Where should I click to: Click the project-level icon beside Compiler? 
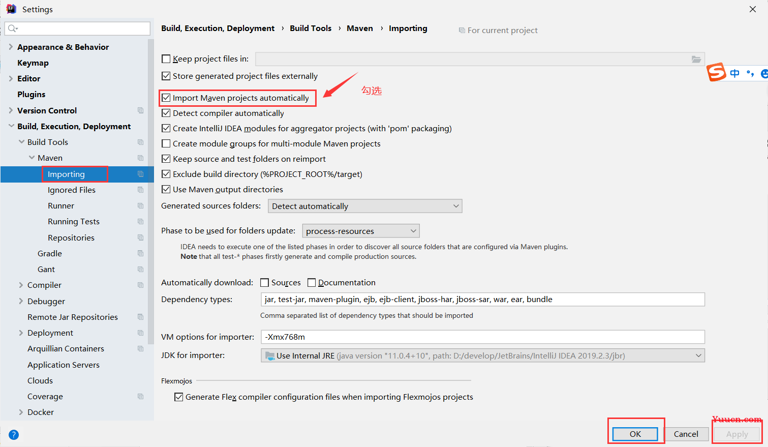click(x=141, y=285)
